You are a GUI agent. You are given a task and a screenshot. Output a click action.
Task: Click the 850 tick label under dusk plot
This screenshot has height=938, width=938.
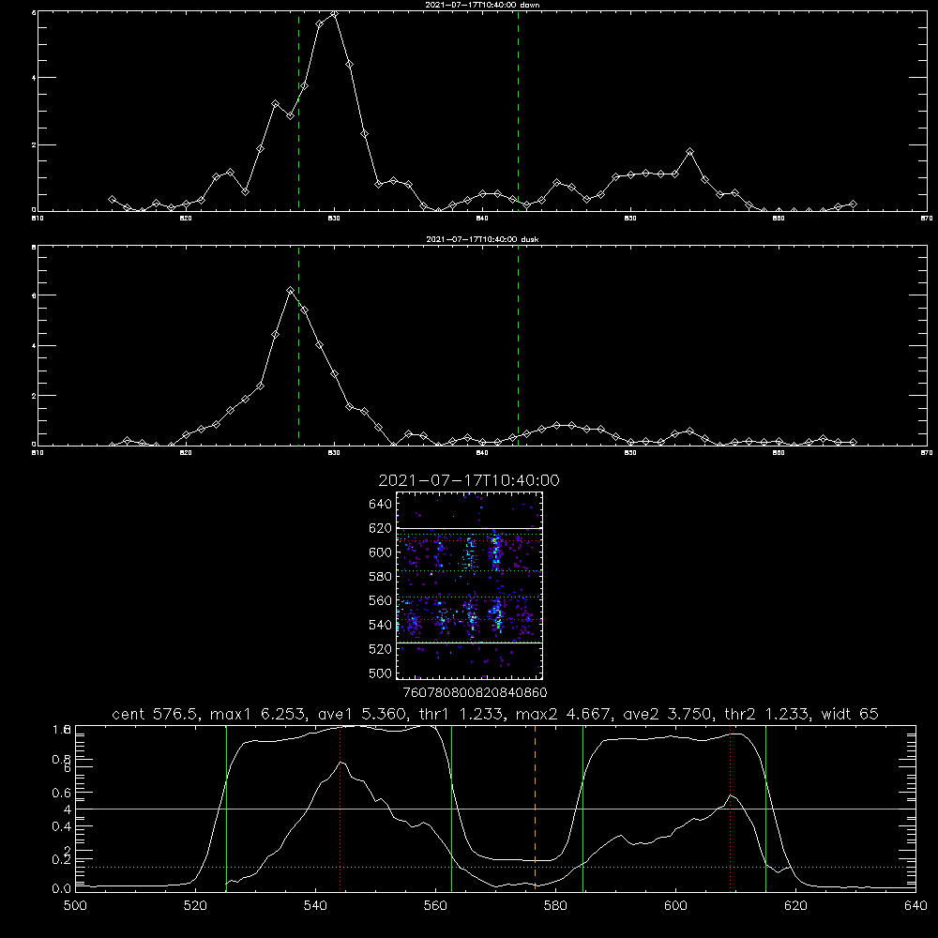click(630, 453)
